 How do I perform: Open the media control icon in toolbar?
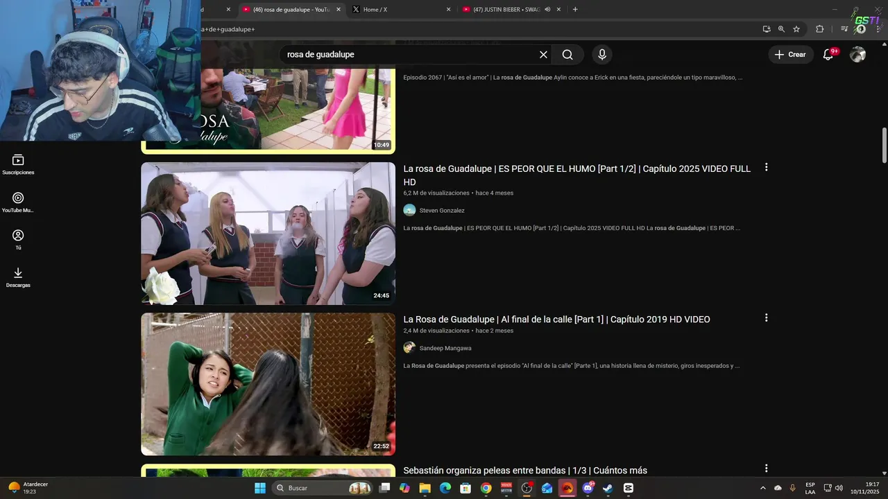(844, 29)
